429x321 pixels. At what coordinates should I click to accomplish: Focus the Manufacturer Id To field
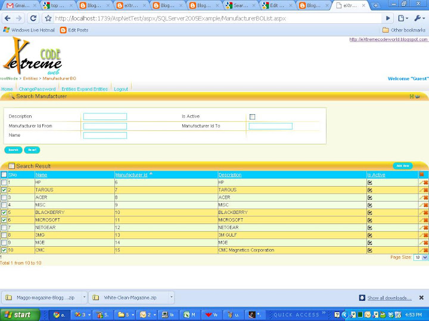[x=271, y=126]
